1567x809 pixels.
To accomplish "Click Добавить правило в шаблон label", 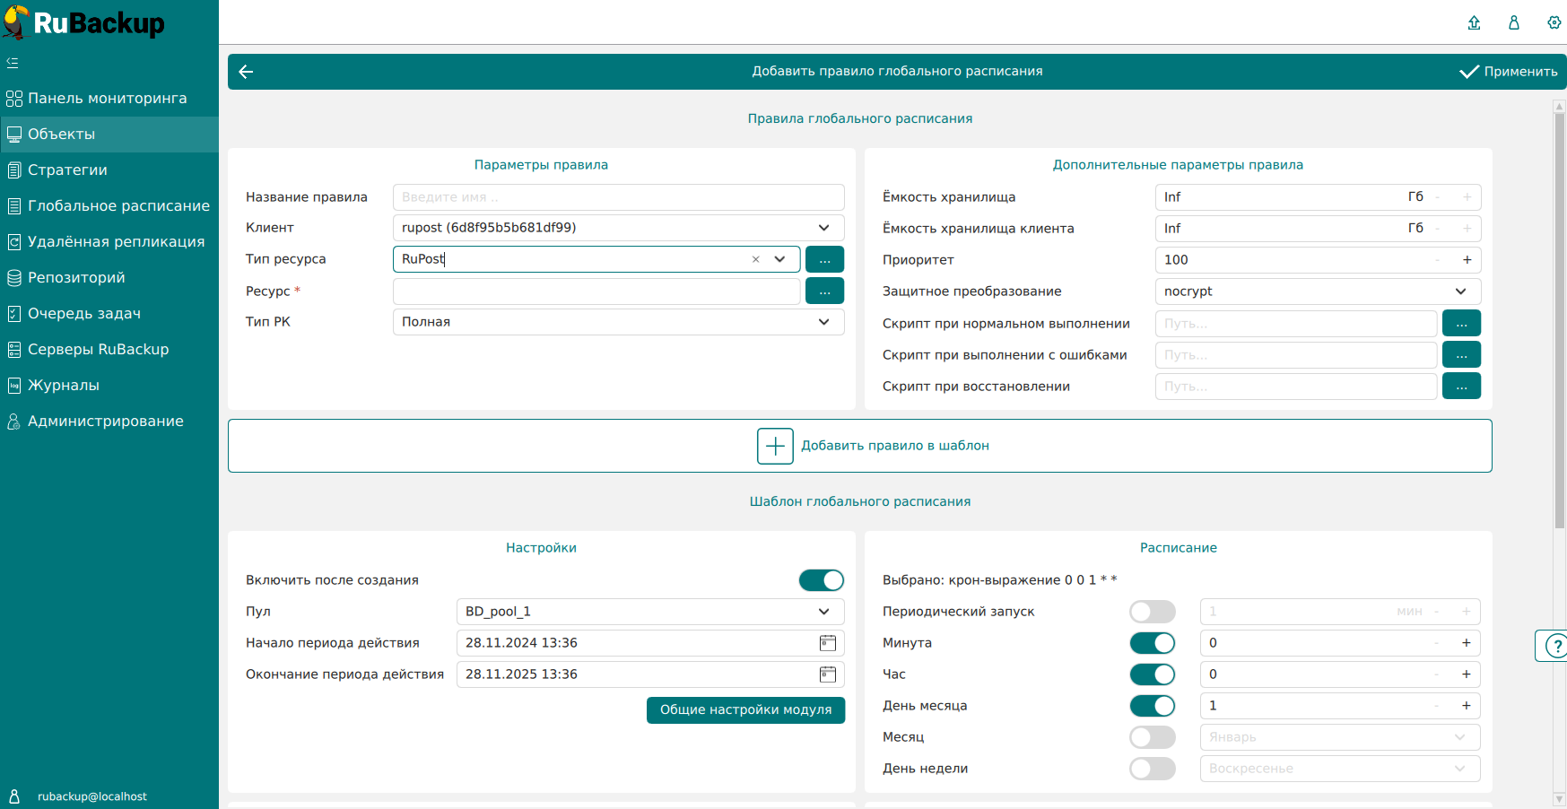I will point(895,446).
